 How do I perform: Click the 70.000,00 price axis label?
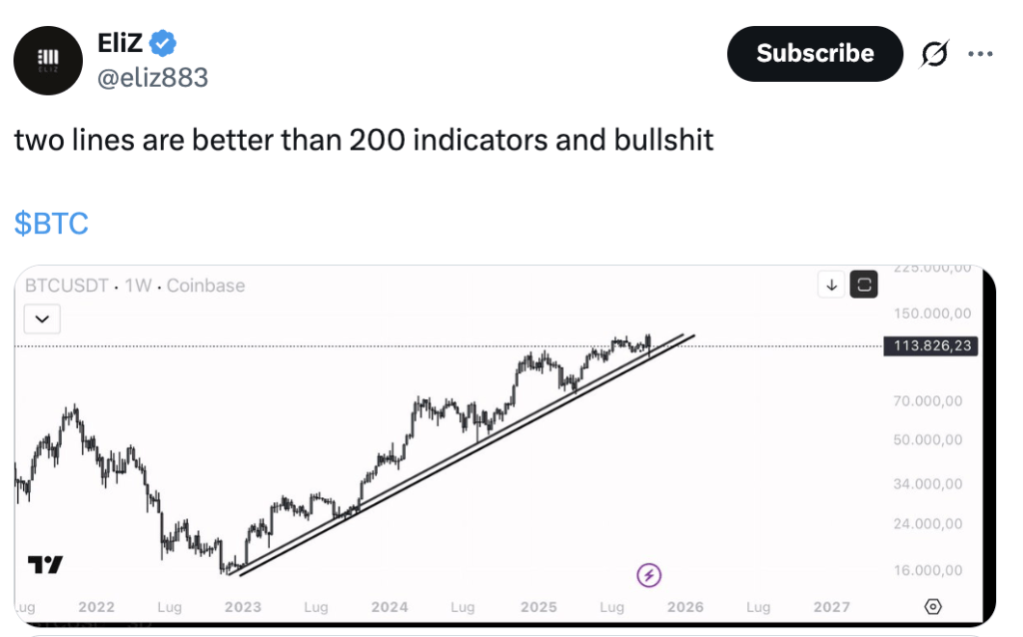click(929, 400)
